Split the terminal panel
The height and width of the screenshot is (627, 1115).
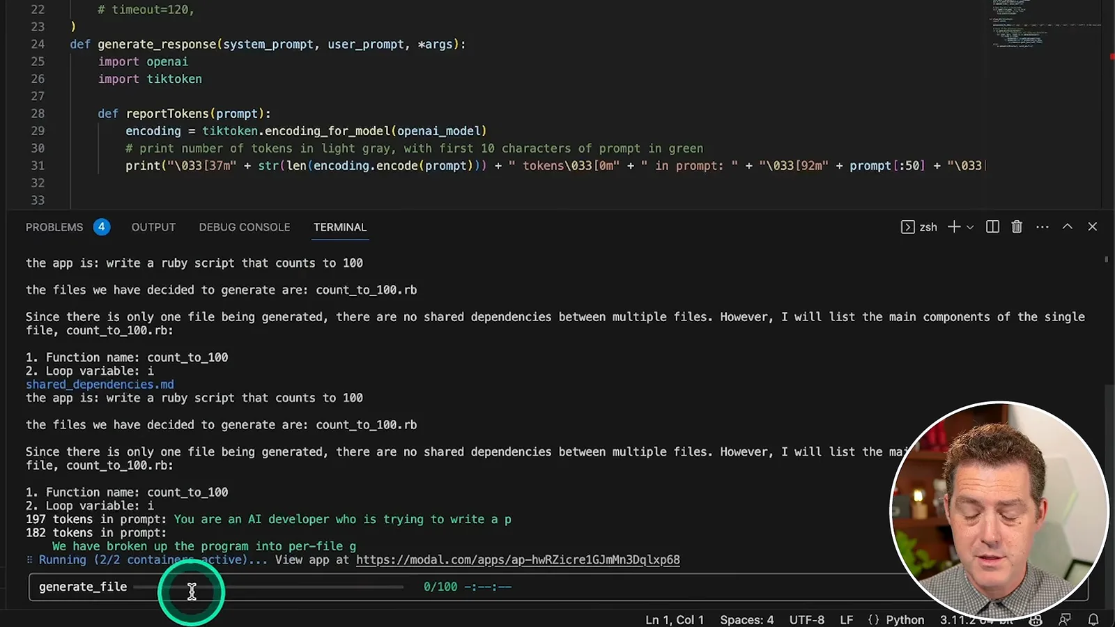[993, 227]
